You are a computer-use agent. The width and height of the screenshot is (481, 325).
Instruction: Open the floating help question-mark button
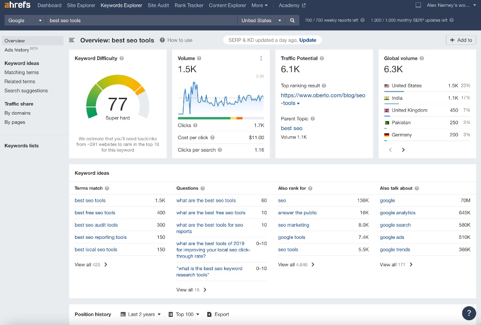coord(469,313)
